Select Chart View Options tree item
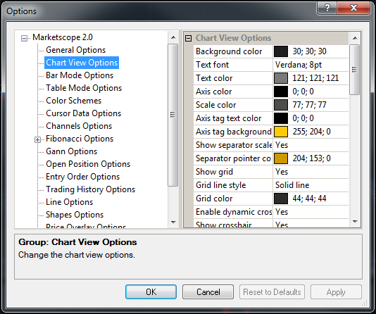This screenshot has width=376, height=314. coord(82,63)
